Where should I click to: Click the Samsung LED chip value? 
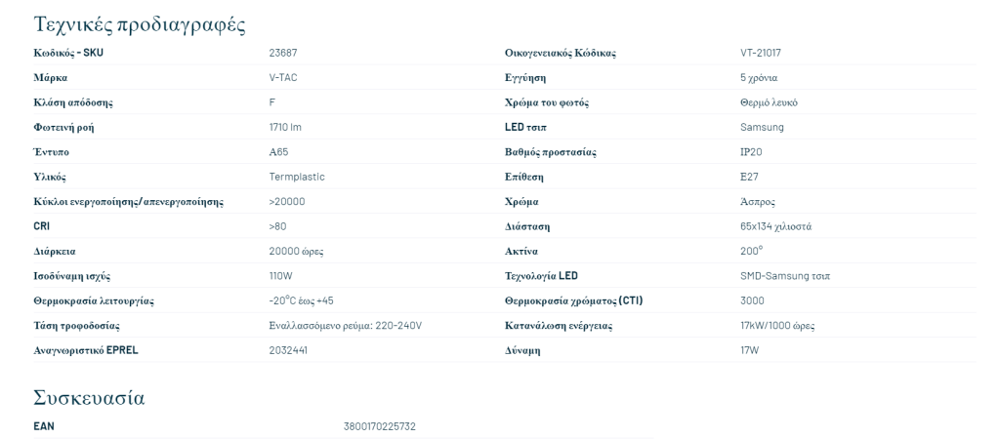tap(762, 127)
